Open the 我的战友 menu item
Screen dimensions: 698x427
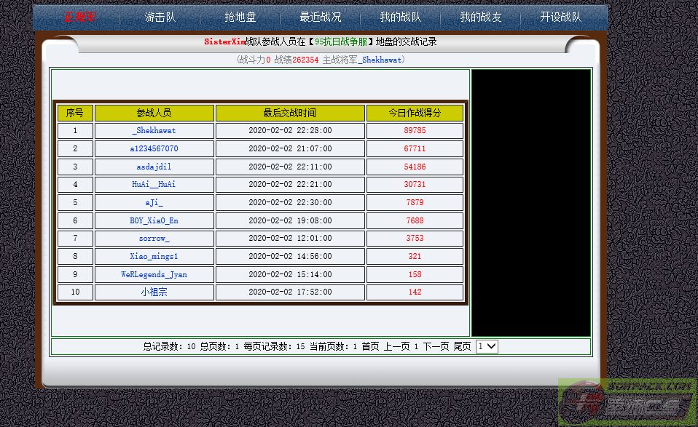(481, 17)
